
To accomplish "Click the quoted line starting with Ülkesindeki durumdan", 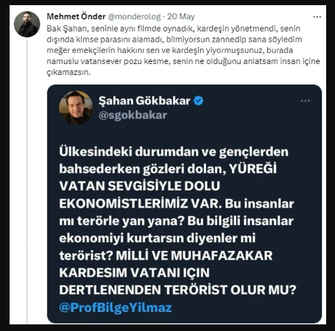I will (x=174, y=152).
